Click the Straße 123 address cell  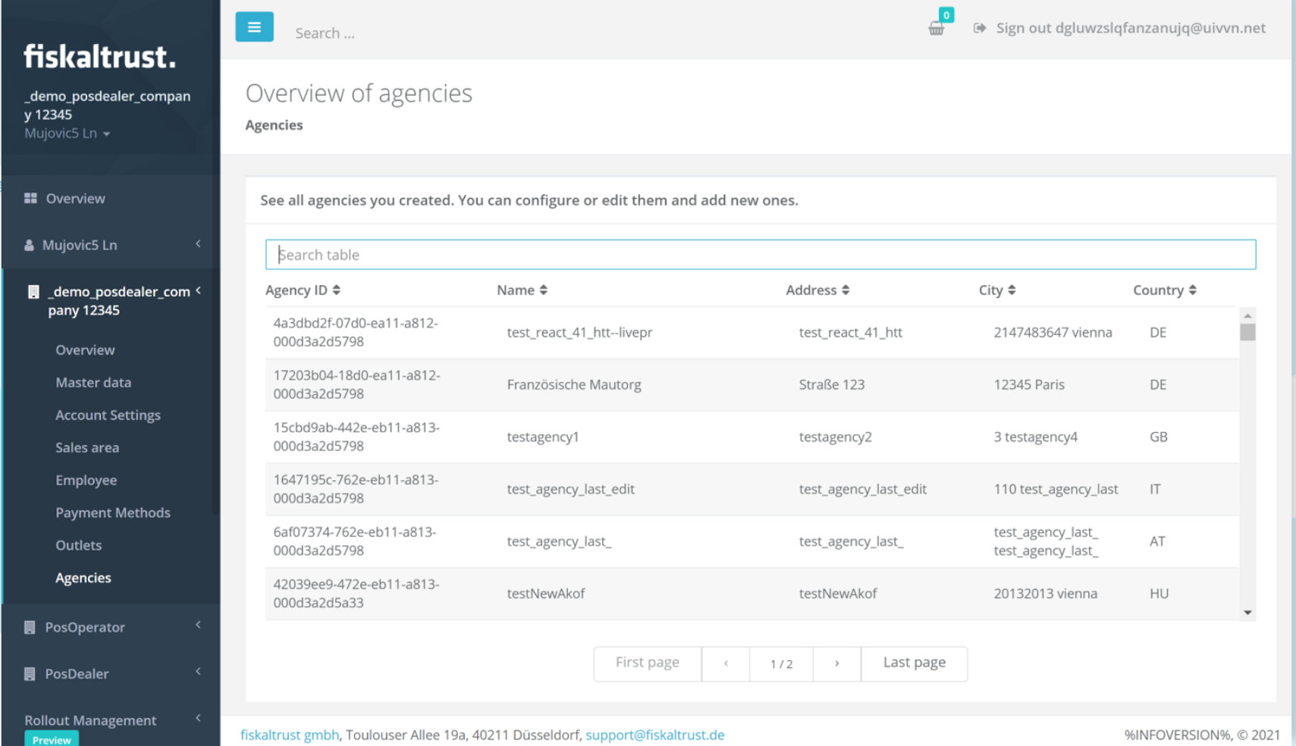coord(832,385)
